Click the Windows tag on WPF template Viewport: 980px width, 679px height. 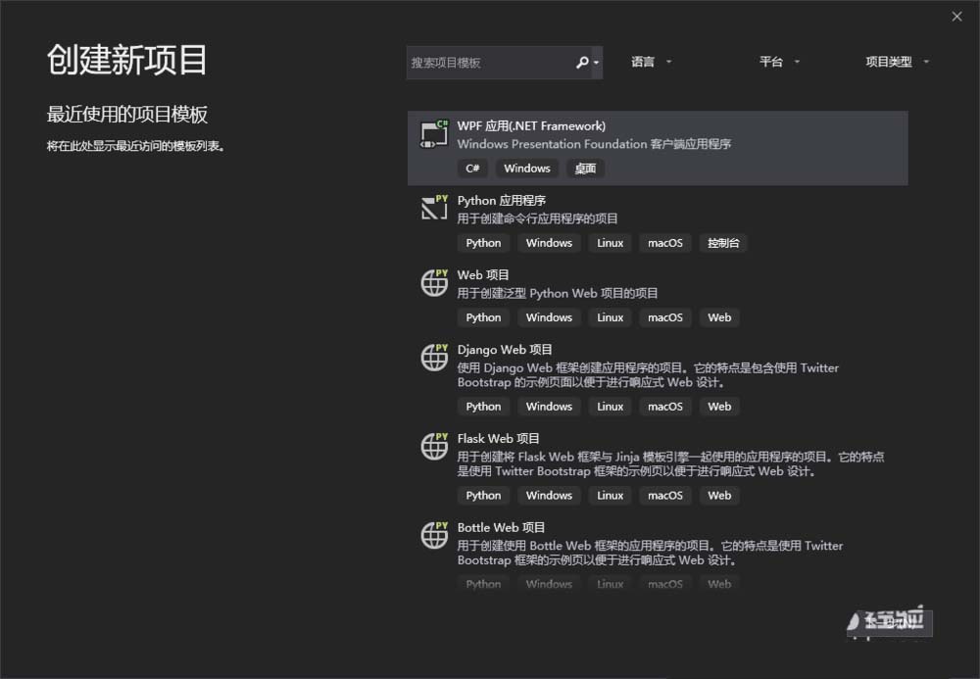pyautogui.click(x=527, y=168)
